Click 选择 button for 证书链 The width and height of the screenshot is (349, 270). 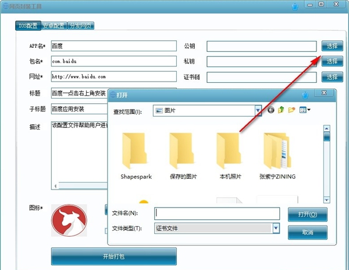click(x=332, y=77)
